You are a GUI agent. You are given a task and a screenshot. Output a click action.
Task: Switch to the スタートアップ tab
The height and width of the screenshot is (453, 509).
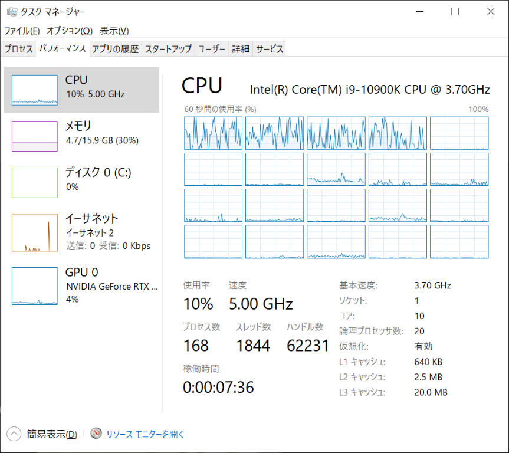tap(168, 49)
